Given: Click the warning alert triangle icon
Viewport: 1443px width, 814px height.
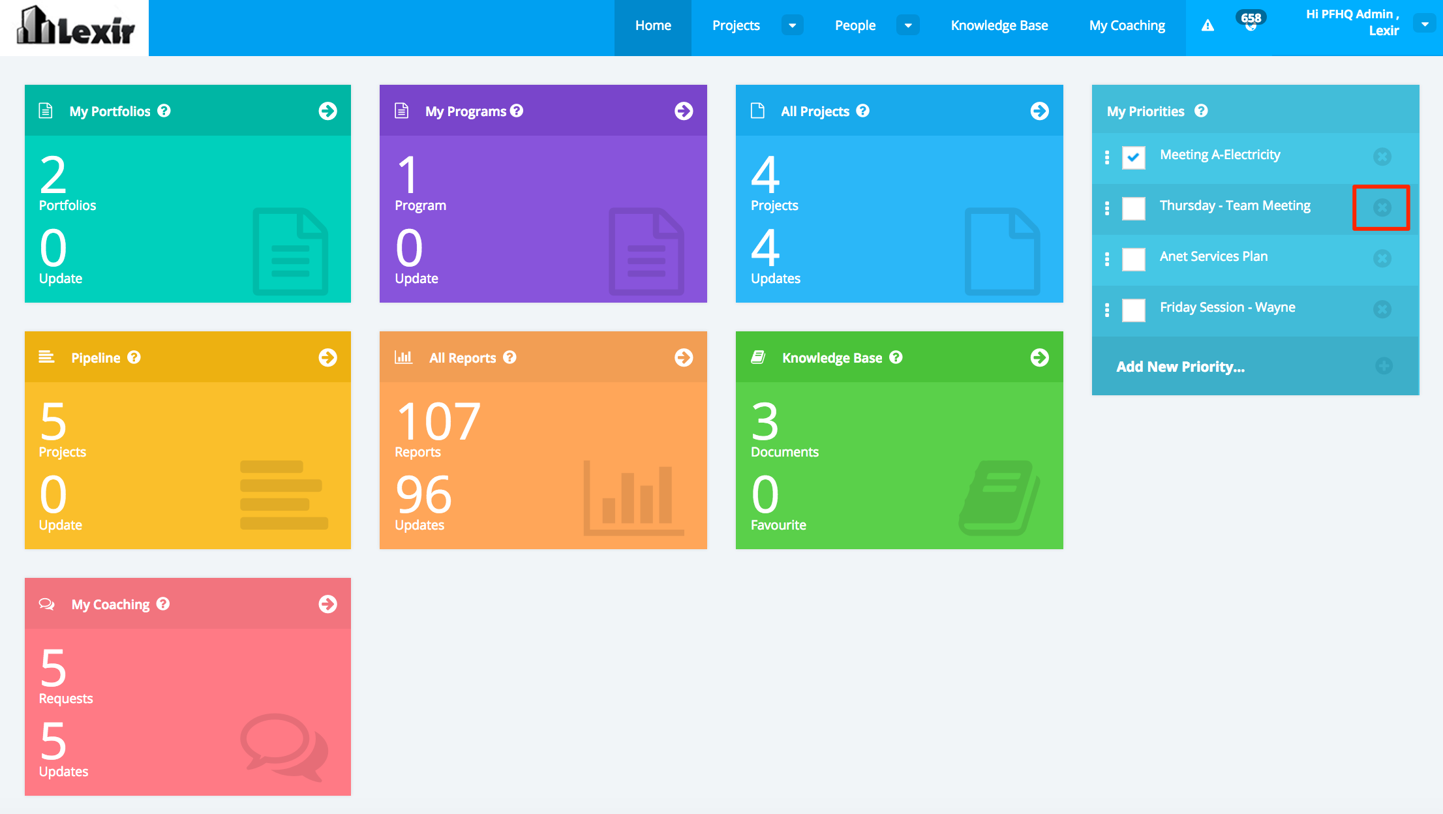Looking at the screenshot, I should tap(1208, 25).
